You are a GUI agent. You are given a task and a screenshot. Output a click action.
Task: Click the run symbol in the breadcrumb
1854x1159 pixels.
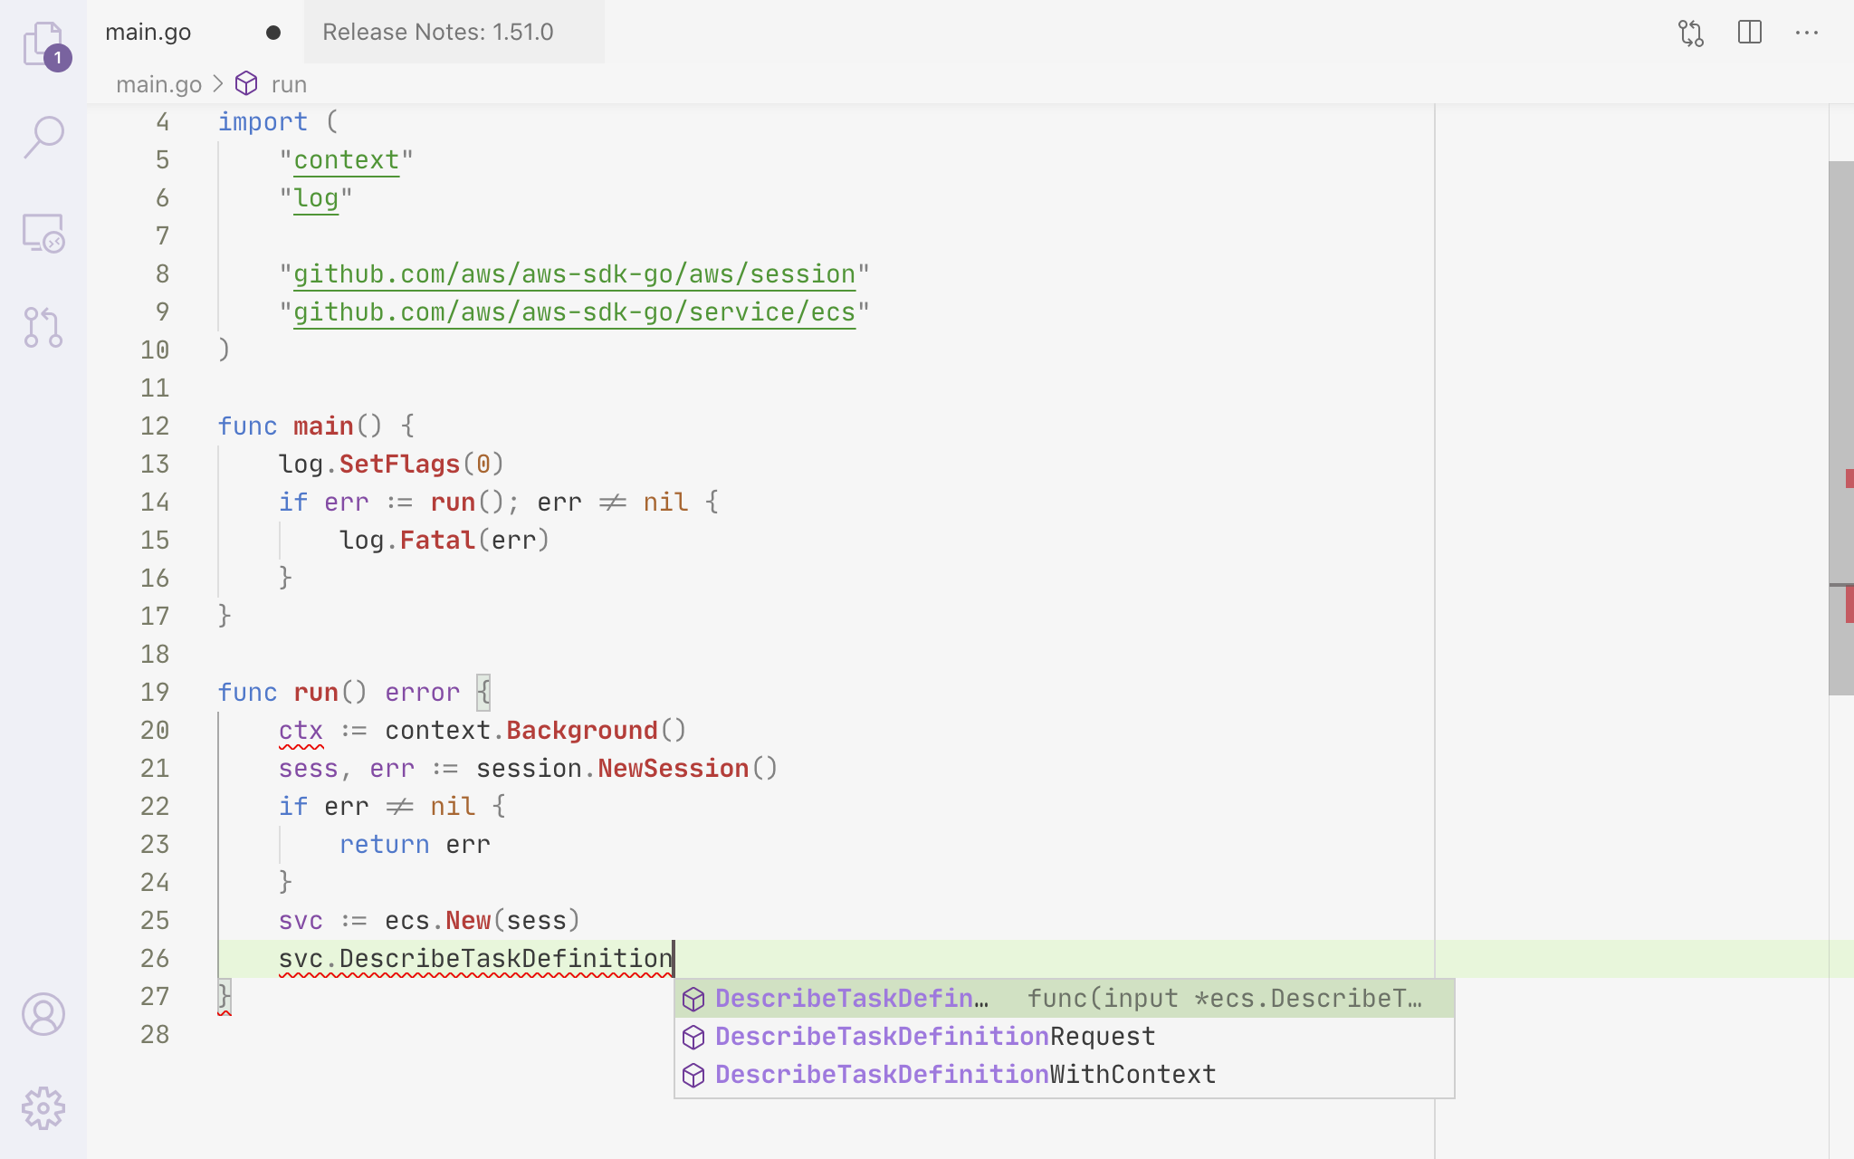point(288,84)
